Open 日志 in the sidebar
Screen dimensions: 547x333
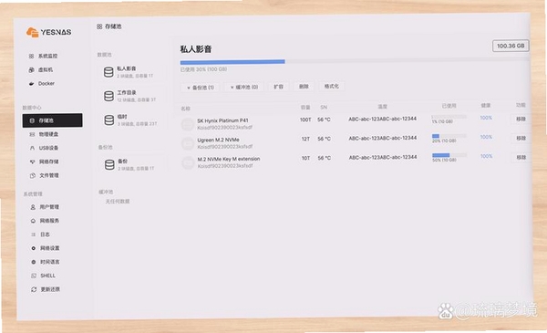(45, 234)
